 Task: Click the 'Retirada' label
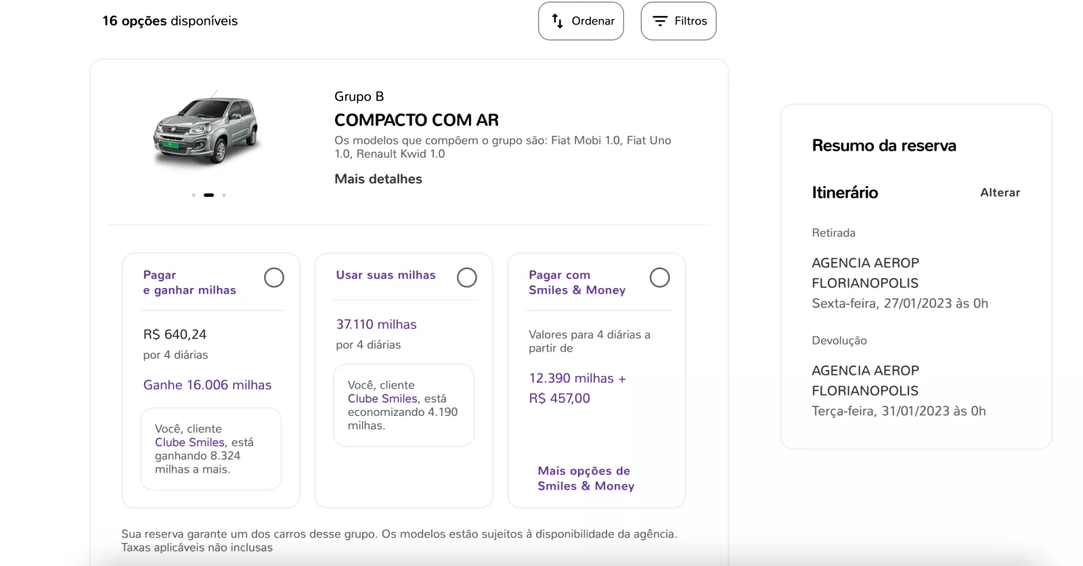click(x=833, y=233)
